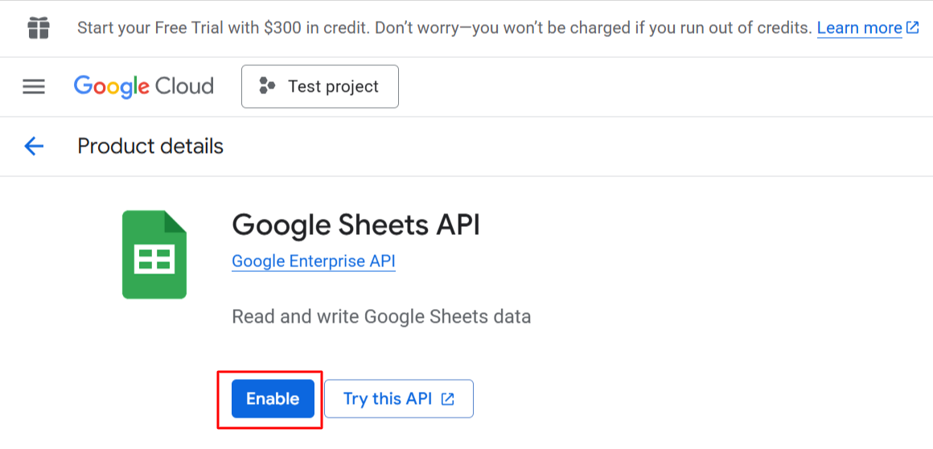Click the Product details heading
This screenshot has height=449, width=933.
[150, 146]
